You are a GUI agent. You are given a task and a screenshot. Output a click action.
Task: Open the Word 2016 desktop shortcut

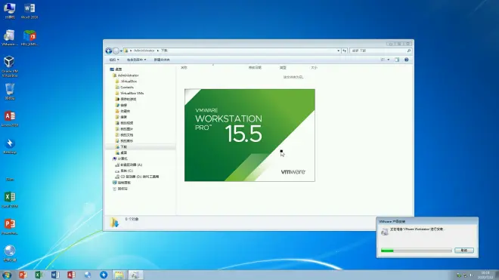(x=29, y=11)
